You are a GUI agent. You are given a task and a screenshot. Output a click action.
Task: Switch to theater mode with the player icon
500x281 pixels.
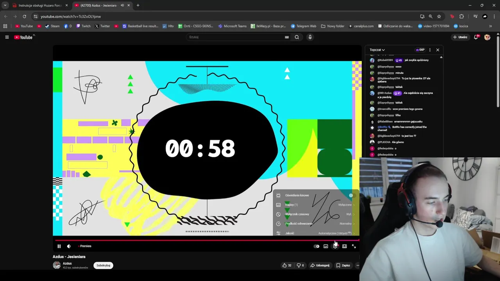pos(345,246)
